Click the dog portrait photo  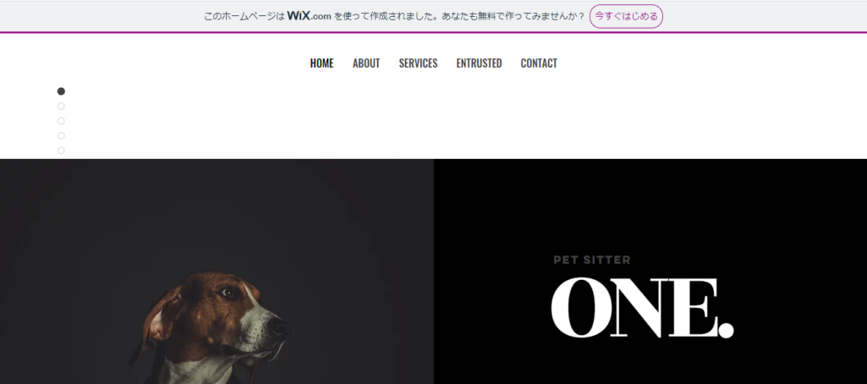(x=217, y=272)
